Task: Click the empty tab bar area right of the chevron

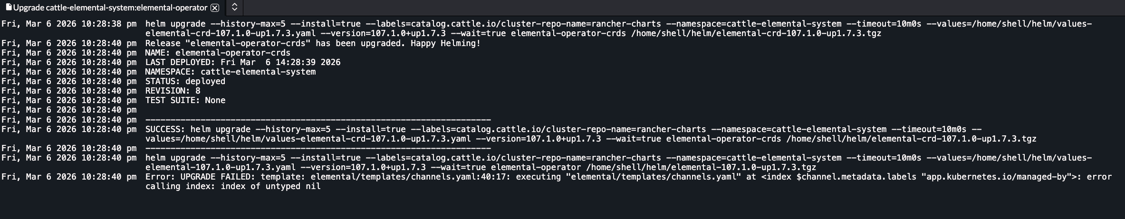Action: tap(665, 8)
